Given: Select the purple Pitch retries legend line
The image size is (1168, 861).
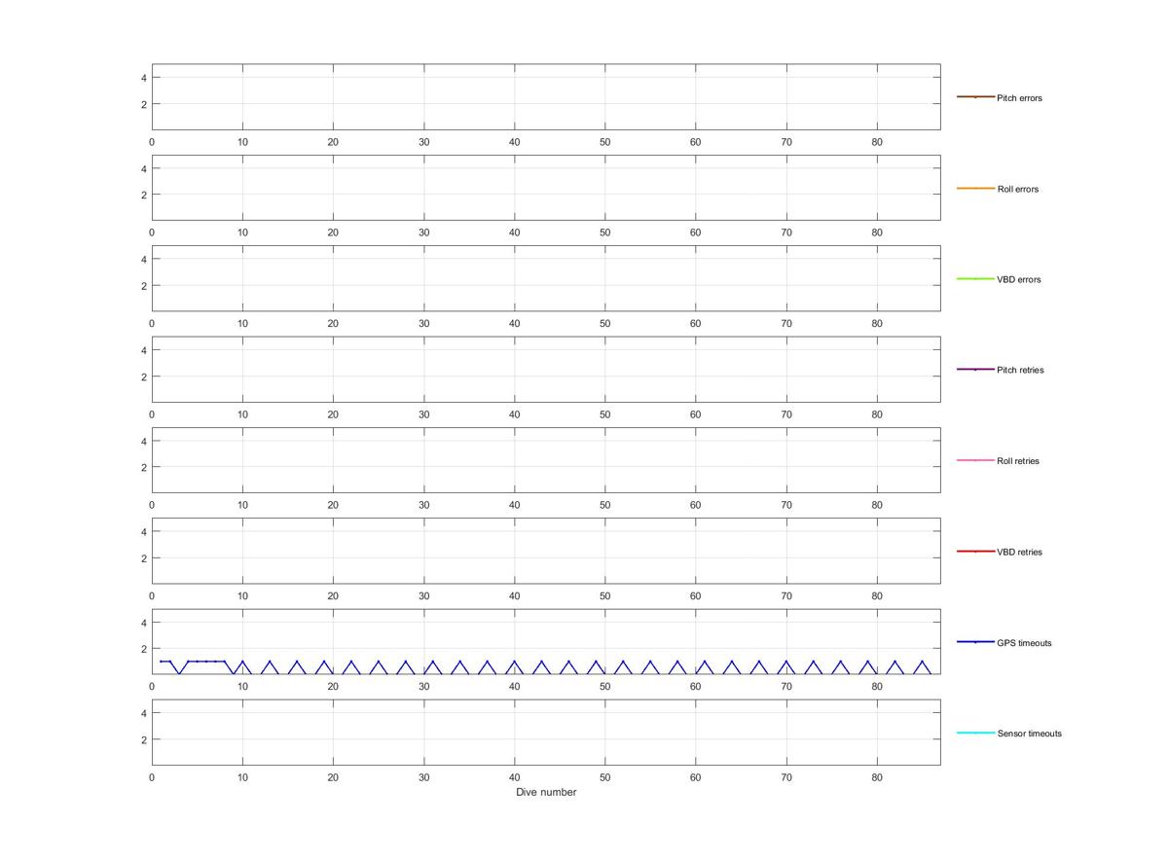Looking at the screenshot, I should [975, 369].
